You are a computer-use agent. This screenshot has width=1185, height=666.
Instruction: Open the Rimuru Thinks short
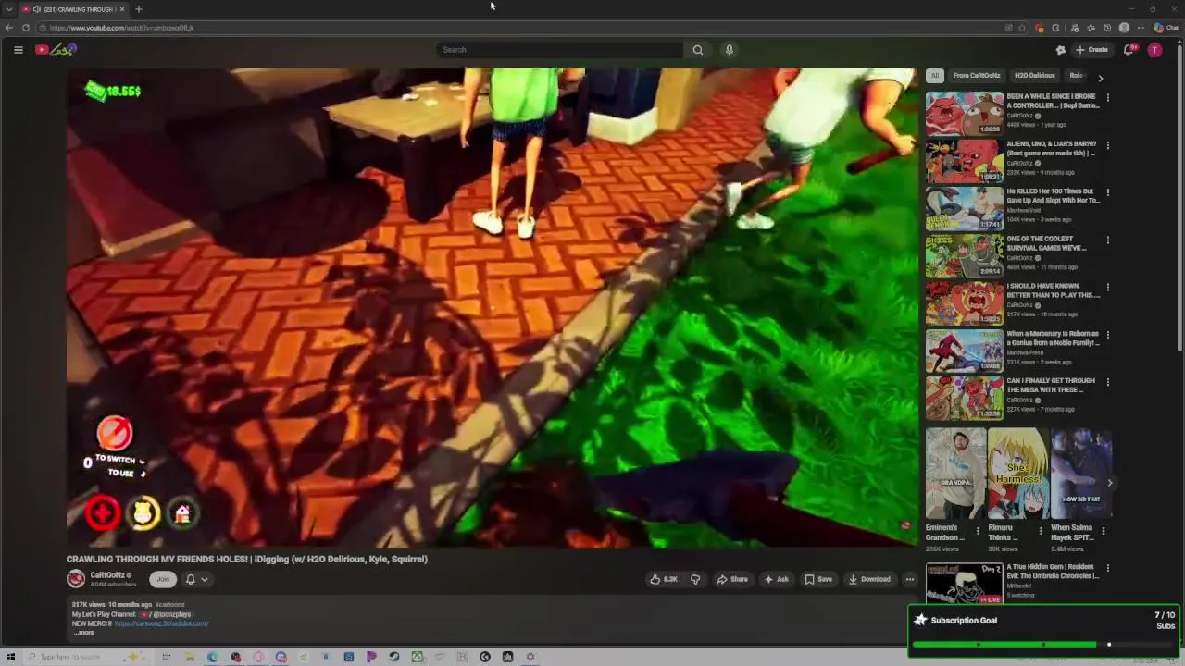(1018, 474)
